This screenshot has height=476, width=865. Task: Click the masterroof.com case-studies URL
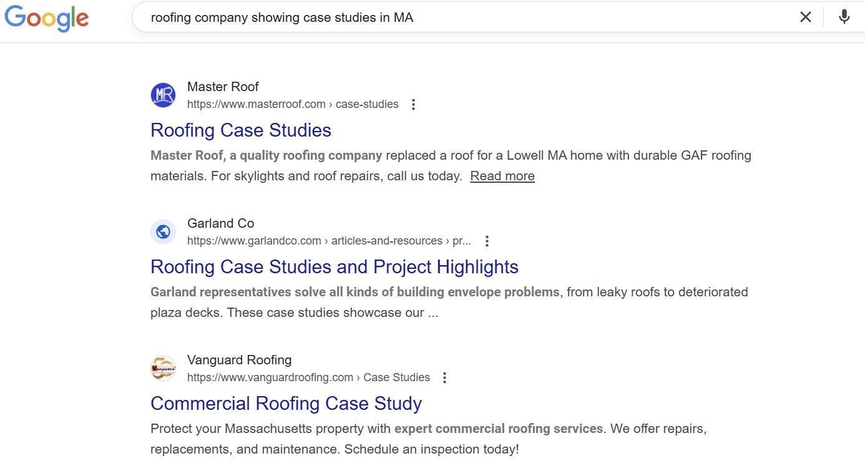pos(293,104)
